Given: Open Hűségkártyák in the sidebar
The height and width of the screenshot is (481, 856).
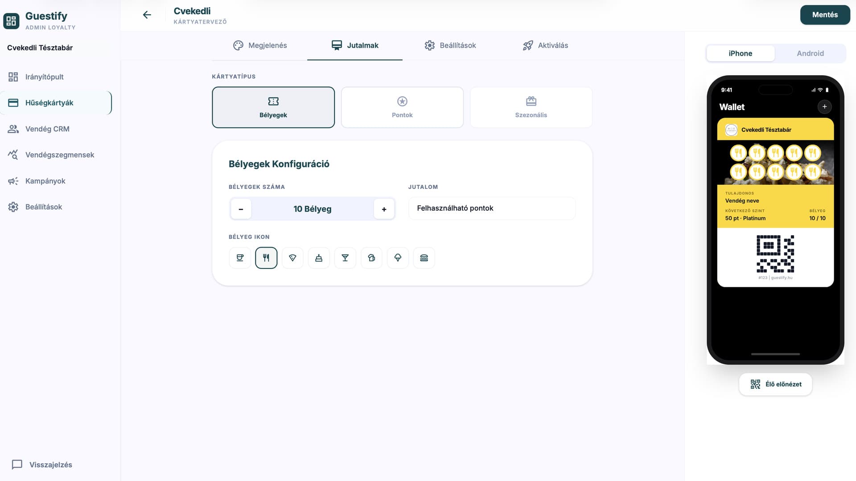Looking at the screenshot, I should 56,103.
